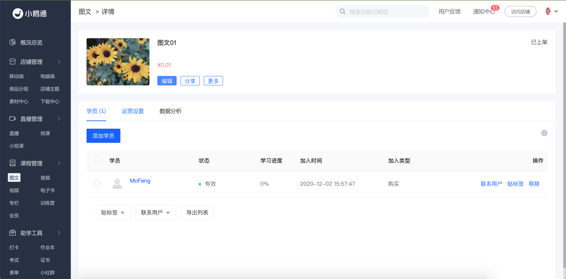
Task: Click the 助学工具 toolbox icon
Action: [x=13, y=233]
